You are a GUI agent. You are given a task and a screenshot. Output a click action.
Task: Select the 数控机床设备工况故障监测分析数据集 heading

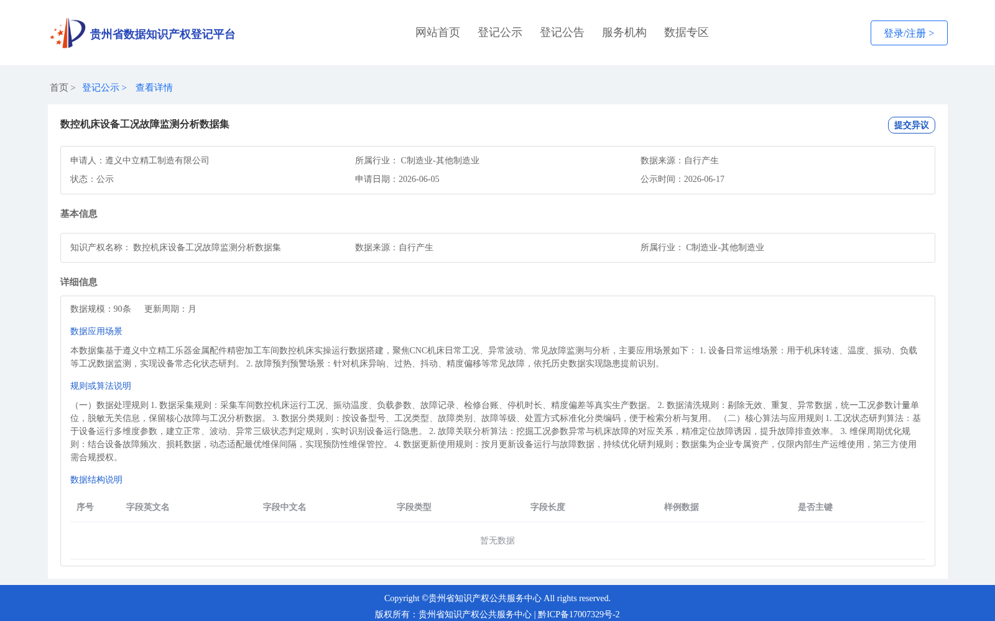(x=145, y=124)
